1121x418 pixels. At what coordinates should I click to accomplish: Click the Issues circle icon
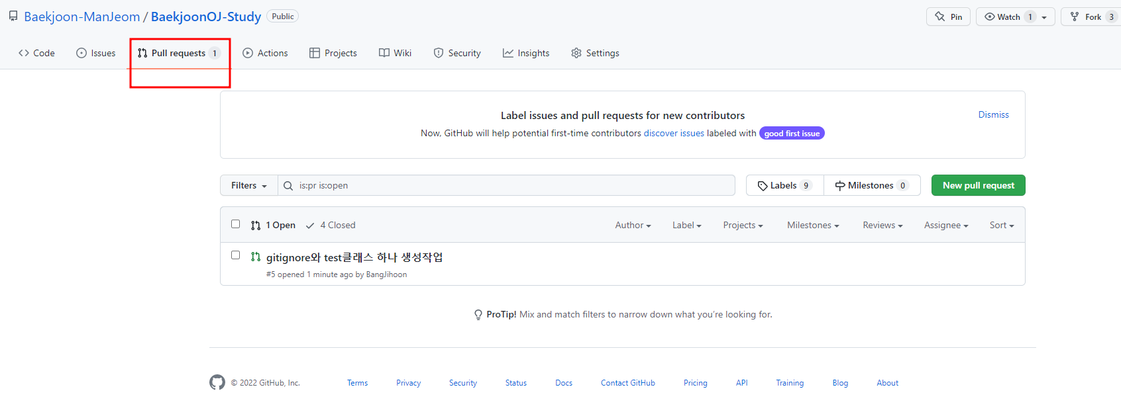81,53
